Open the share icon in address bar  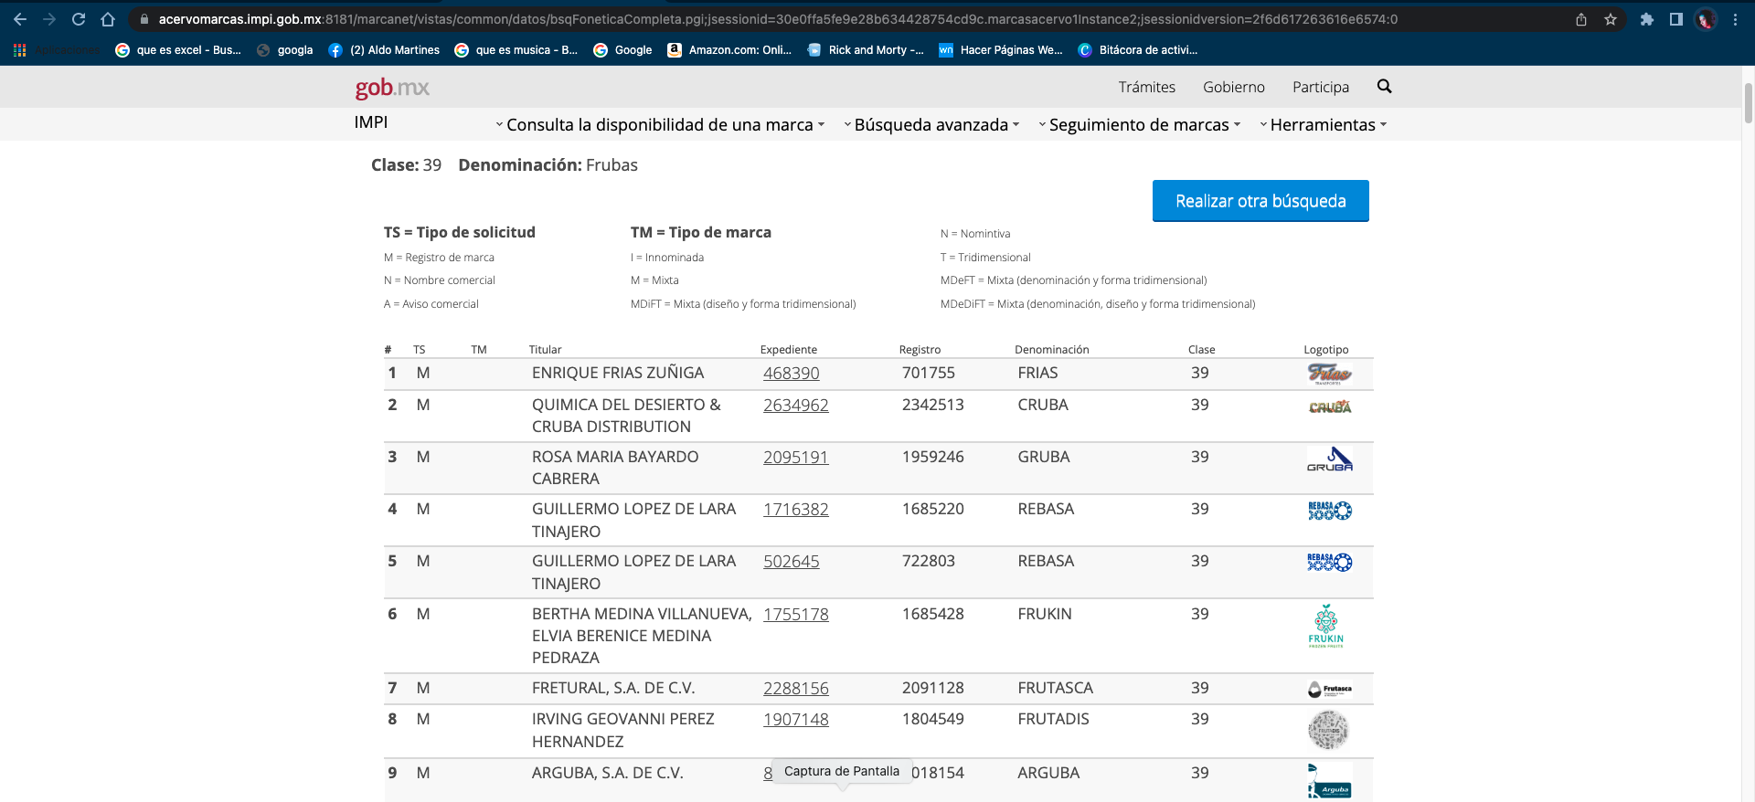1581,19
